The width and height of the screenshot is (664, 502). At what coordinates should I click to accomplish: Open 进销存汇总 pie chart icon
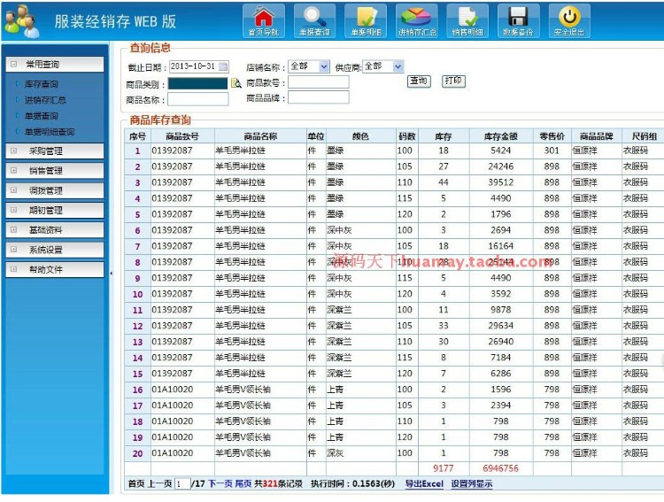[416, 20]
